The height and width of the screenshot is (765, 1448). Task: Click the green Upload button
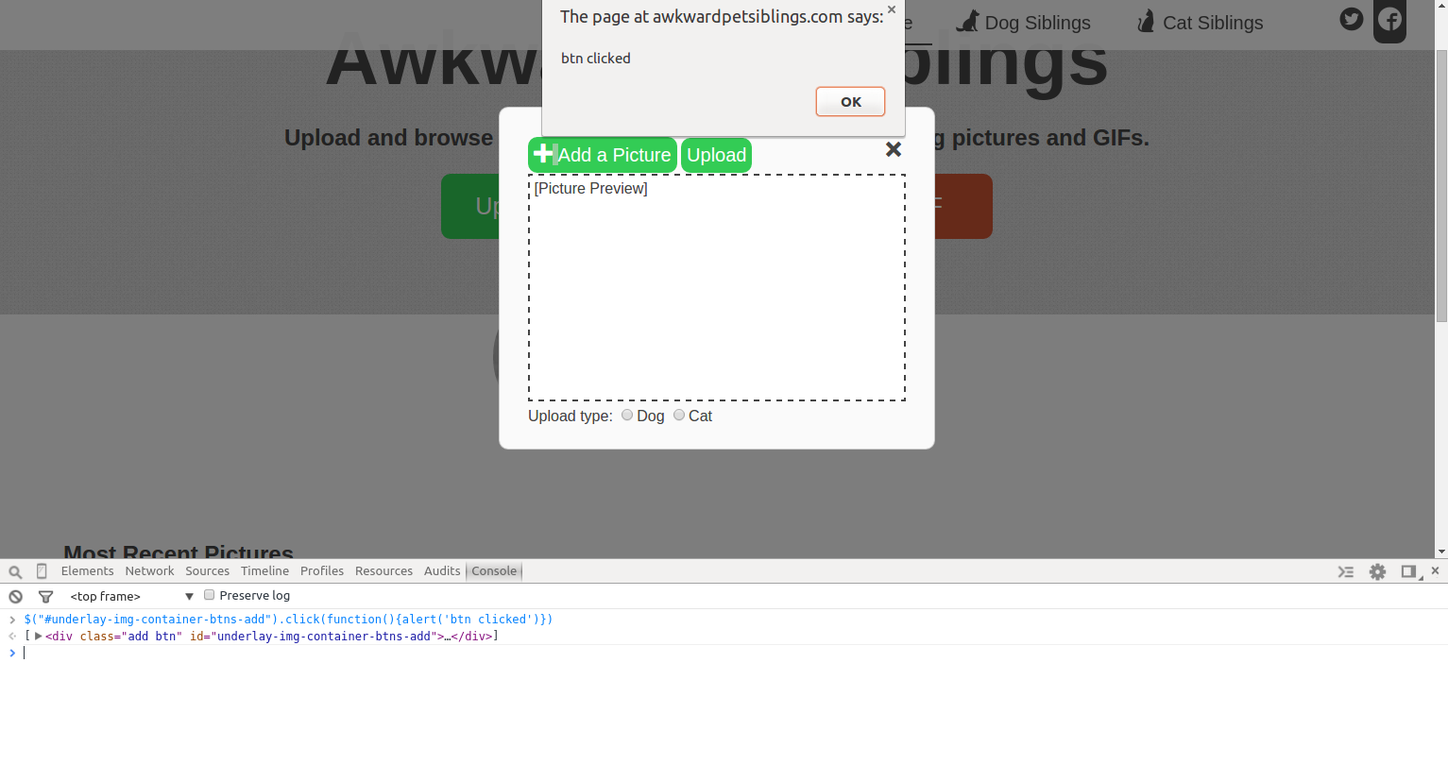(716, 155)
